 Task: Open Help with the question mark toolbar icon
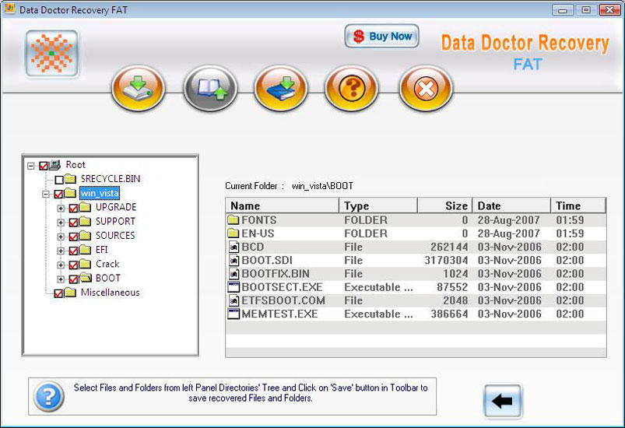point(352,88)
